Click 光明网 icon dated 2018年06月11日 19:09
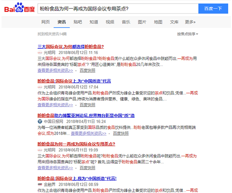The image size is (232, 193). click(x=39, y=150)
